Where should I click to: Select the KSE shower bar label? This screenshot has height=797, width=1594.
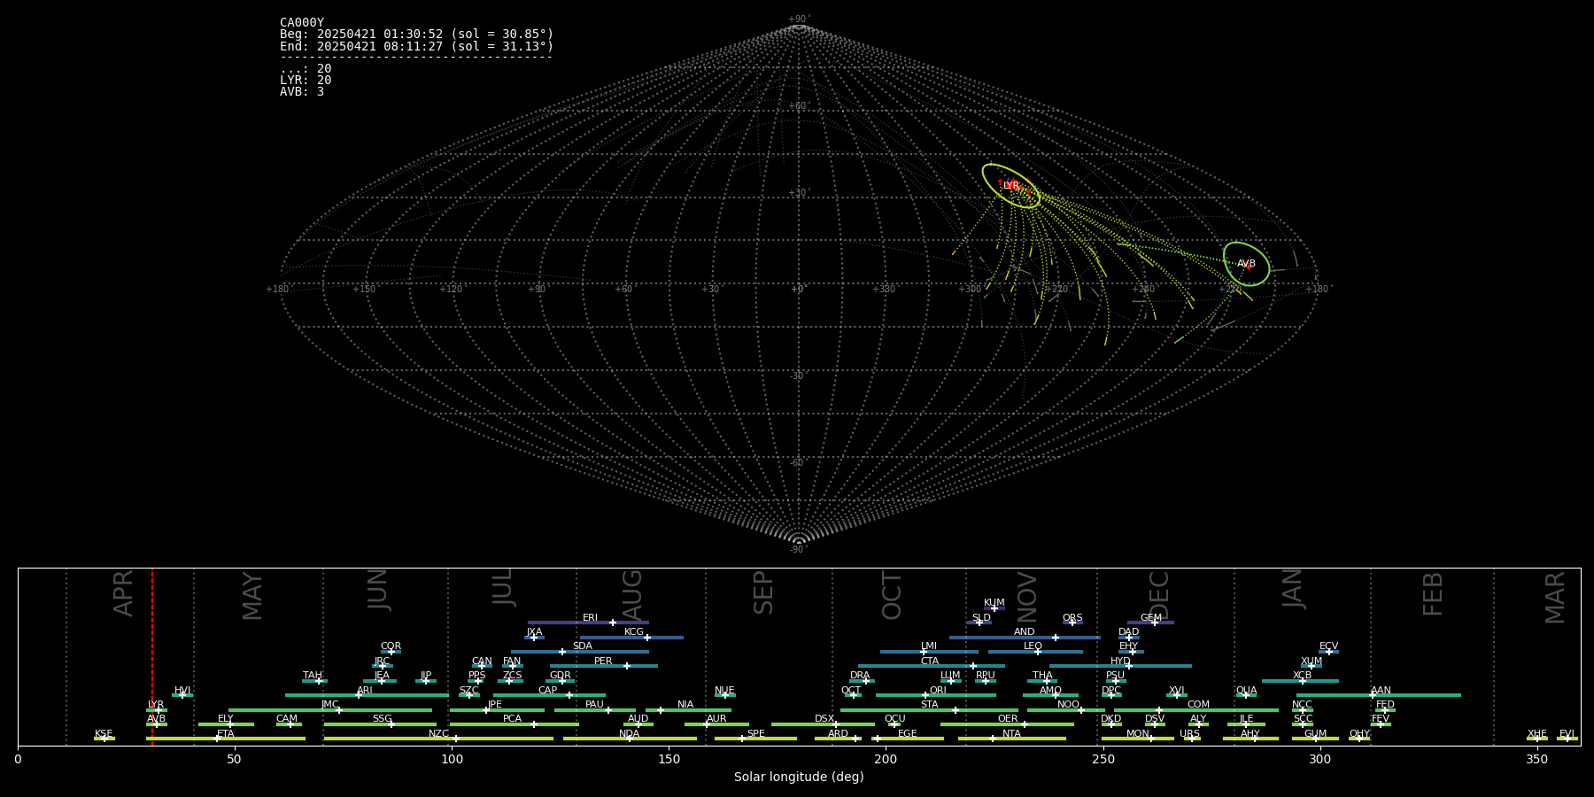click(104, 734)
